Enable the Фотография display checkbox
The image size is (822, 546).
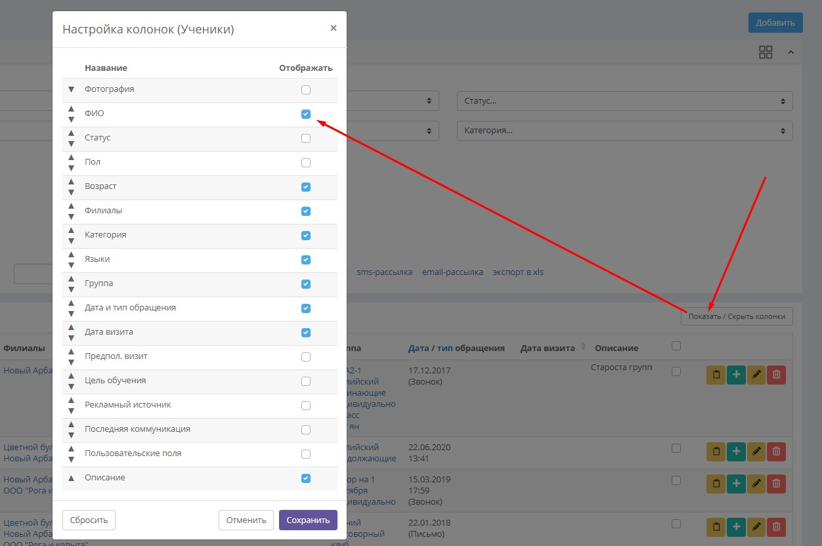[x=306, y=90]
